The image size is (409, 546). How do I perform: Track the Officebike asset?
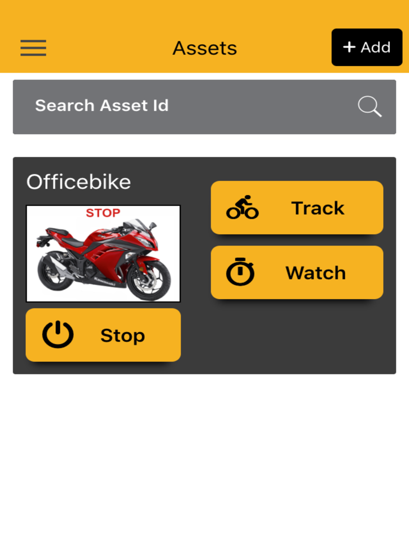coord(297,208)
